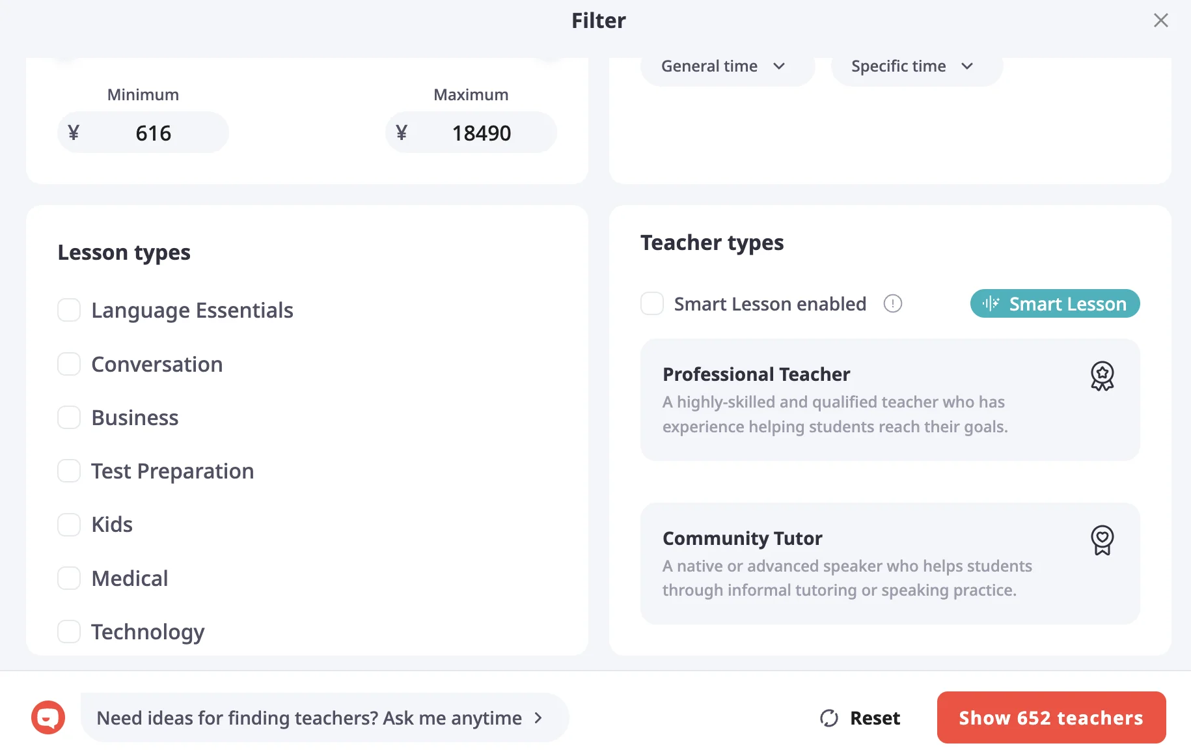The width and height of the screenshot is (1191, 750).
Task: Reset all filters
Action: pyautogui.click(x=860, y=717)
